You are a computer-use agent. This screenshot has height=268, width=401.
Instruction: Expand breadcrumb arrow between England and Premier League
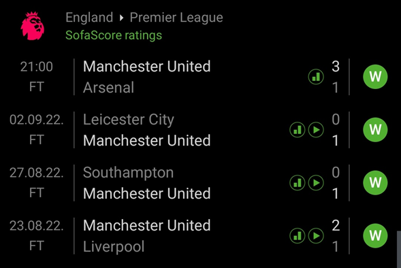(121, 18)
